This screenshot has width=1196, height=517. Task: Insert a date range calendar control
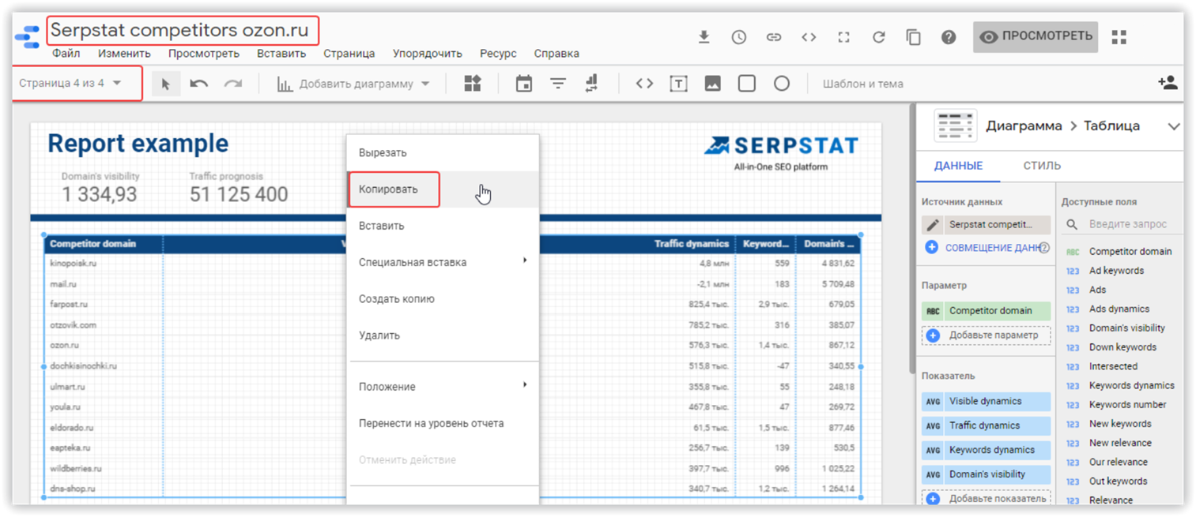click(x=523, y=84)
